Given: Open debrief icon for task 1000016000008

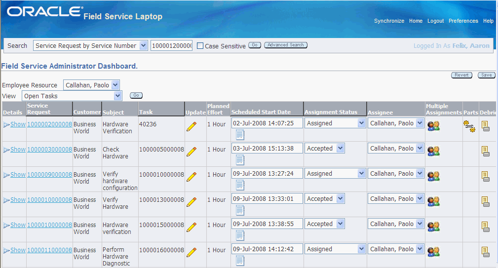Looking at the screenshot, I should click(486, 252).
